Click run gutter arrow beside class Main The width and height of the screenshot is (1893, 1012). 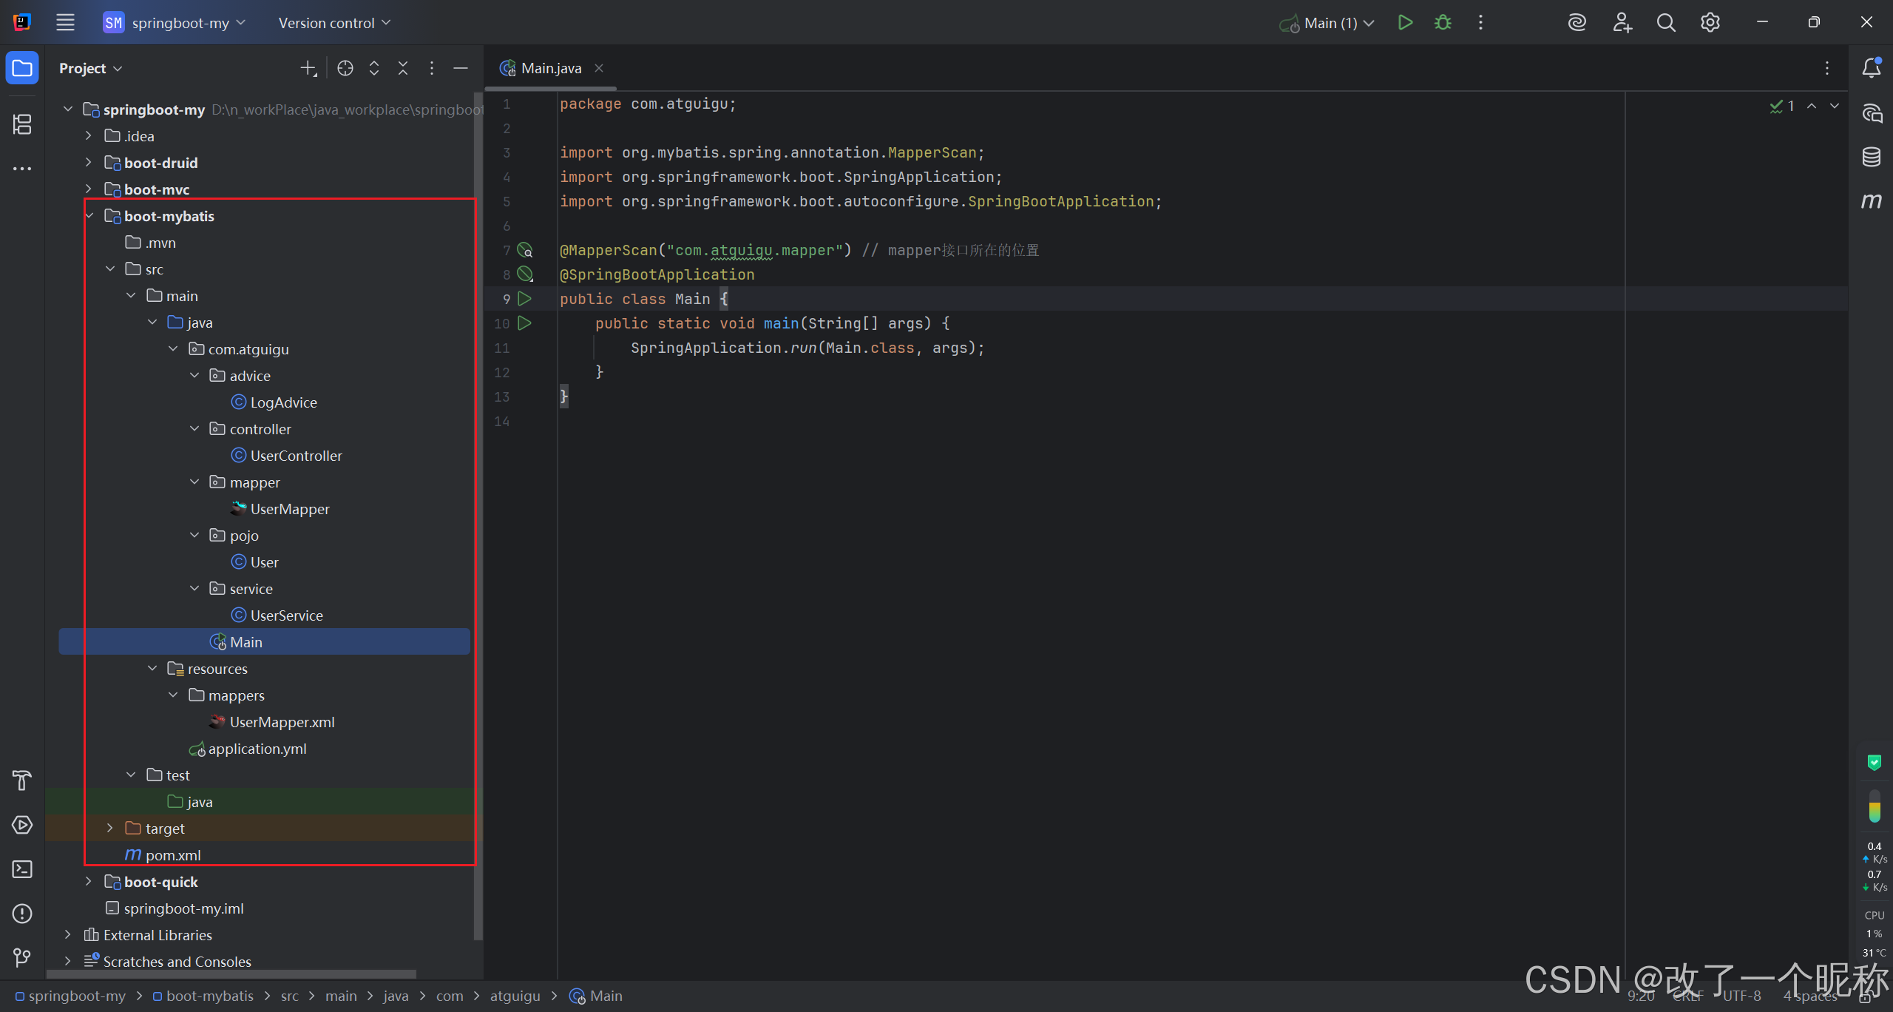click(524, 299)
